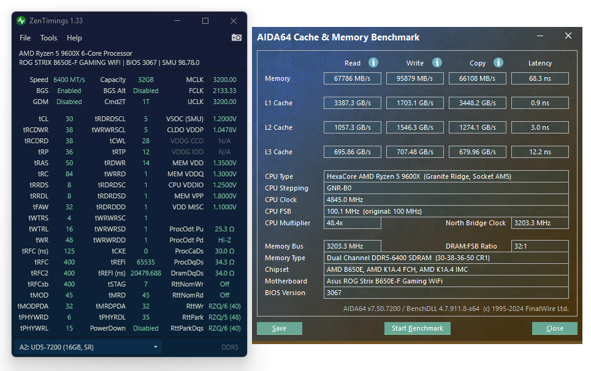Click the Copy info icon in AIDA64
The image size is (591, 371).
click(498, 62)
